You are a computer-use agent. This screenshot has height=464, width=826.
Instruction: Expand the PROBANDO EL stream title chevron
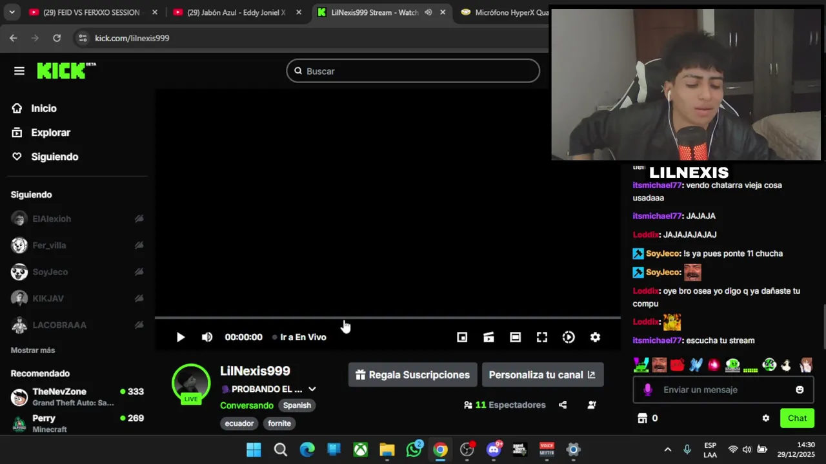(x=312, y=389)
